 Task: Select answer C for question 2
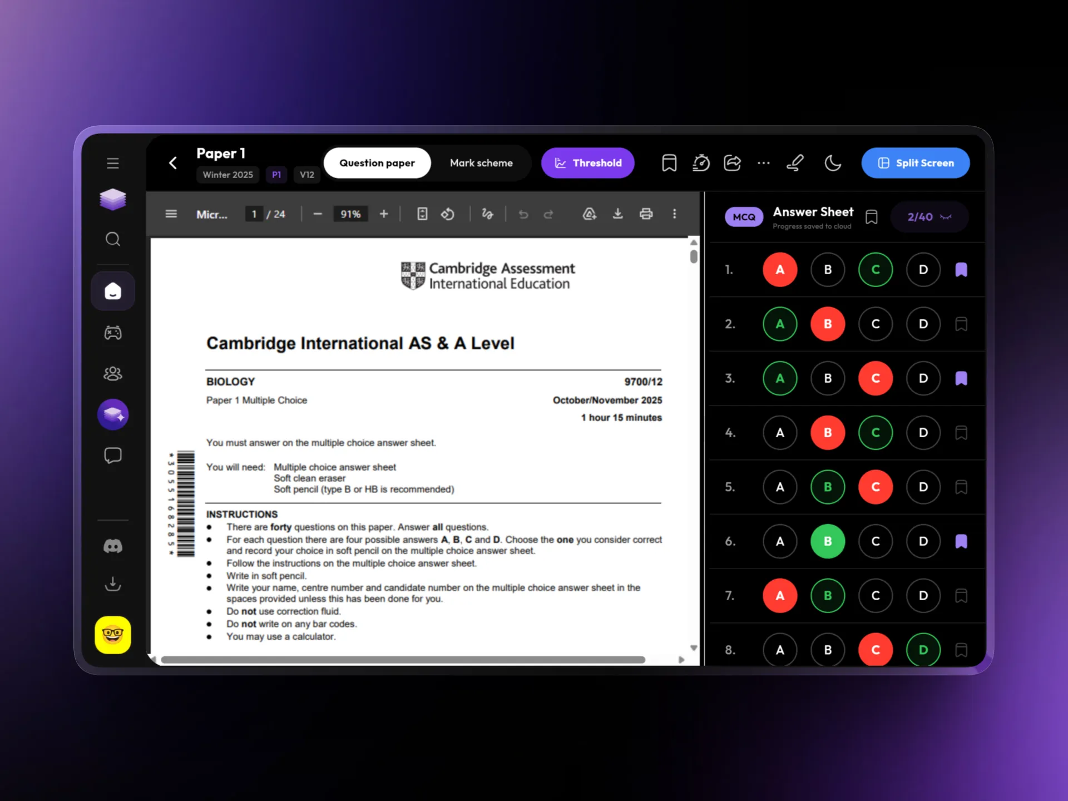pyautogui.click(x=876, y=324)
